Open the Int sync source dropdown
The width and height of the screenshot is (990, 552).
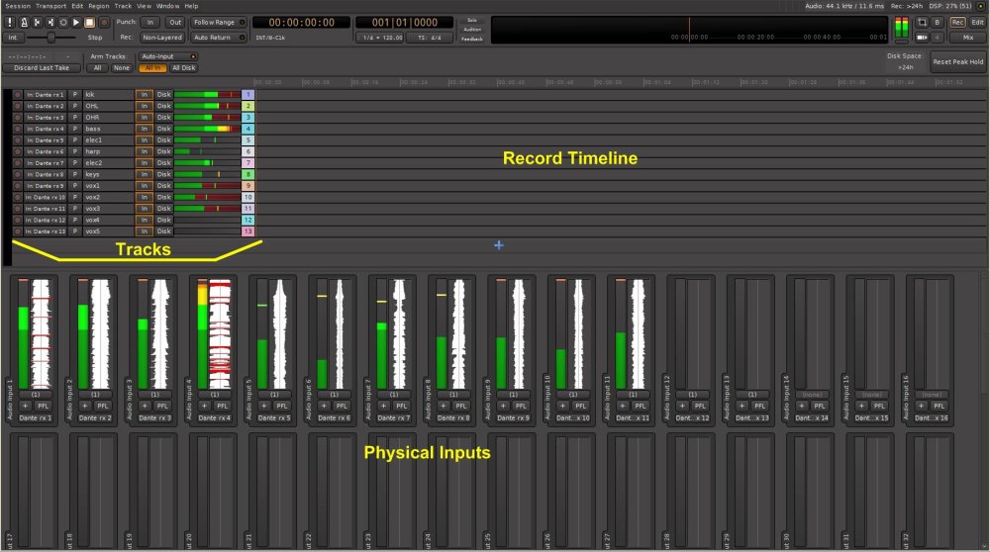[x=11, y=37]
